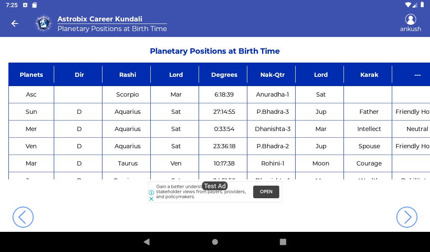Screen dimensions: 430x252
Task: Tap Android recent apps square button
Action: point(283,241)
